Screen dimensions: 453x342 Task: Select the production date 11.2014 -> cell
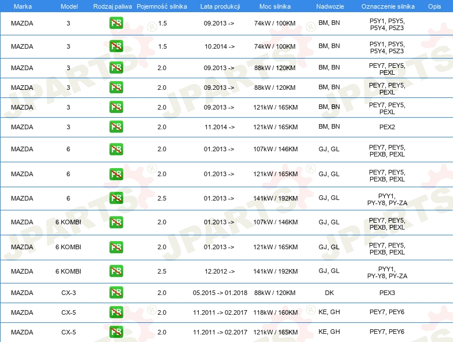click(220, 127)
